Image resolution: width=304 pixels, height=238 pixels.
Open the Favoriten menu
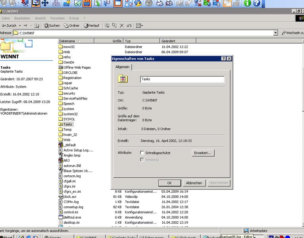pos(58,18)
